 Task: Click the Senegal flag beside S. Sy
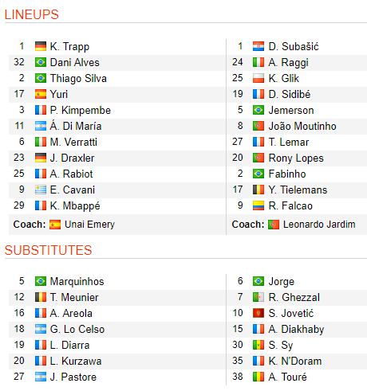pos(258,345)
